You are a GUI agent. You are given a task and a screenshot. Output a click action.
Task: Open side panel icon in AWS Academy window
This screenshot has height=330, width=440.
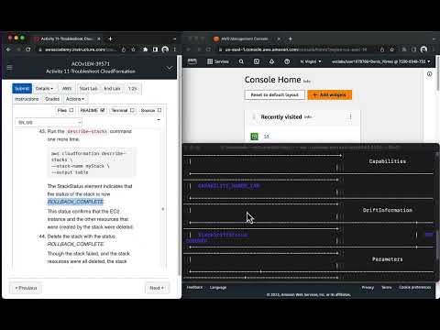point(155,49)
